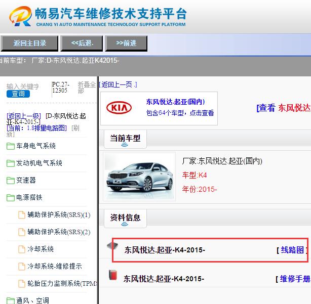
Task: Click the 查看 东风悦达 link
Action: click(284, 108)
